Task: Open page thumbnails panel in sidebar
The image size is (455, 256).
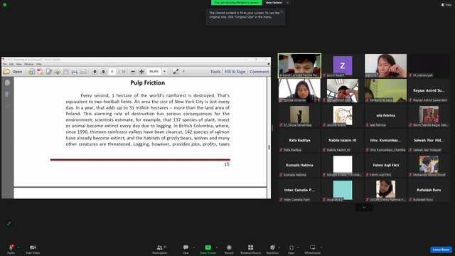Action: 7,83
